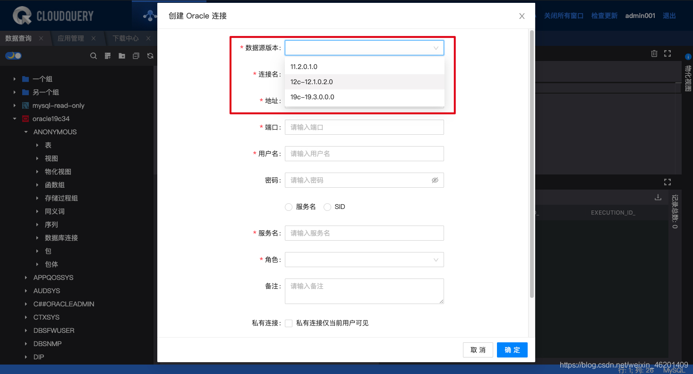Image resolution: width=693 pixels, height=374 pixels.
Task: Collapse the ANONYMOUS schema node
Action: tap(26, 132)
